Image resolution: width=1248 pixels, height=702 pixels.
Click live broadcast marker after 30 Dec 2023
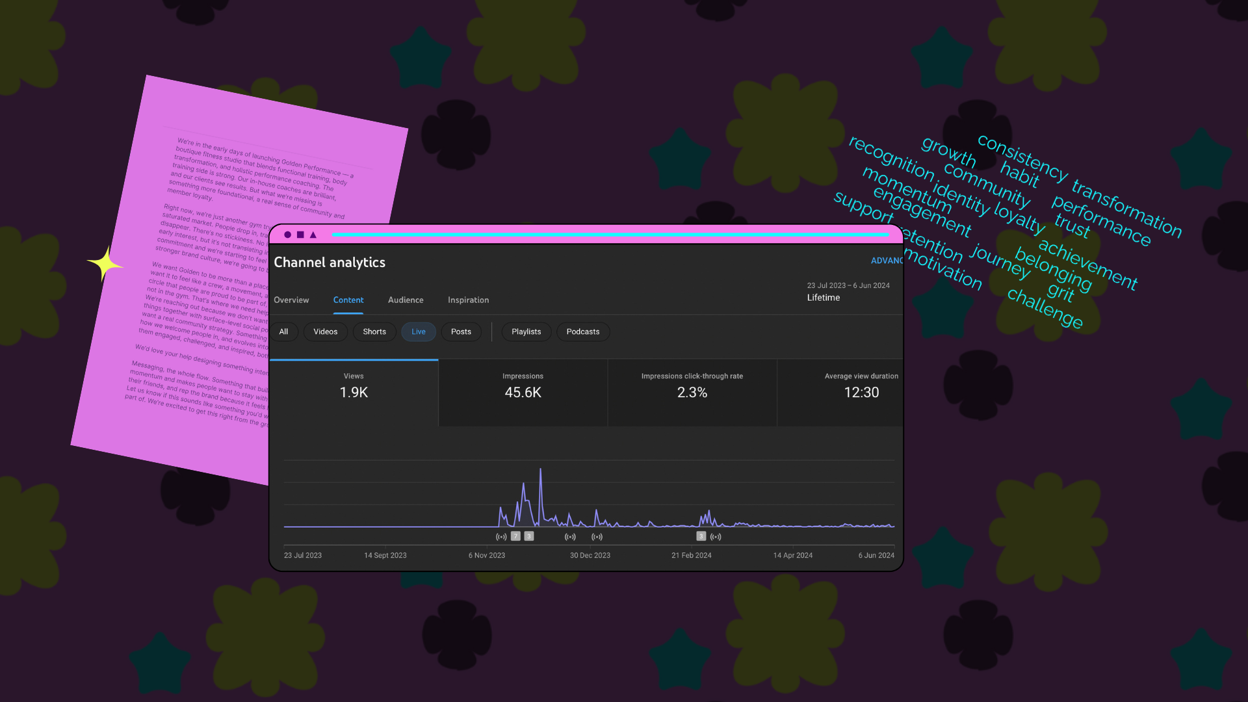point(597,537)
